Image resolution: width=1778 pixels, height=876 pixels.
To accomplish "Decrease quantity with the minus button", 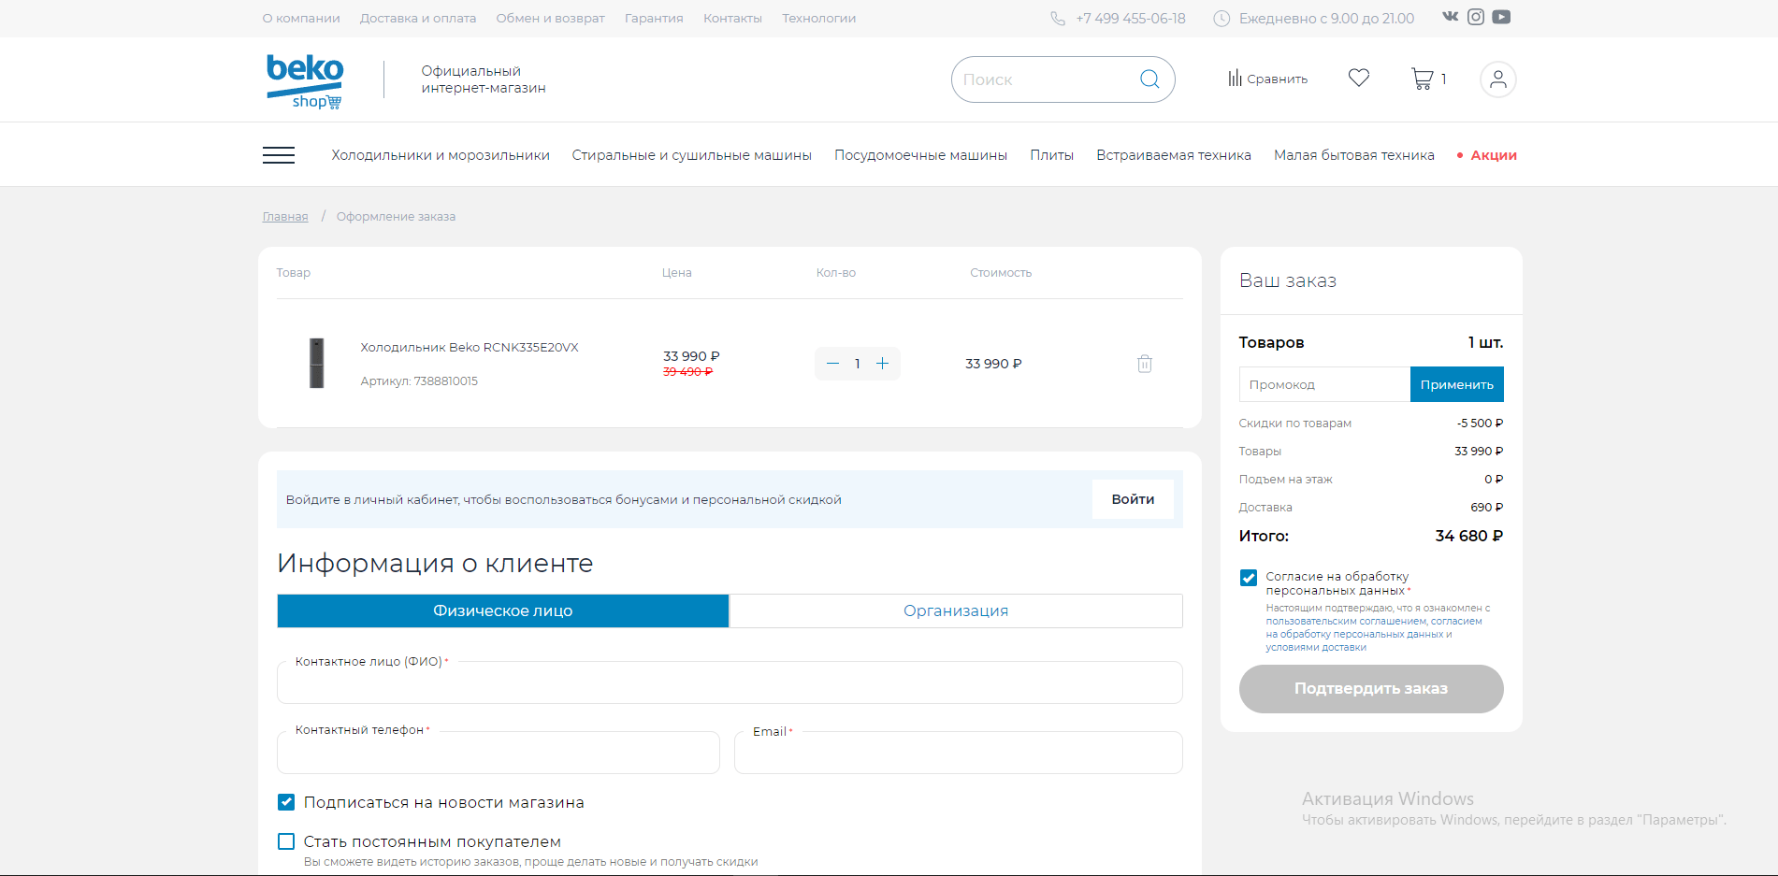I will 832,364.
